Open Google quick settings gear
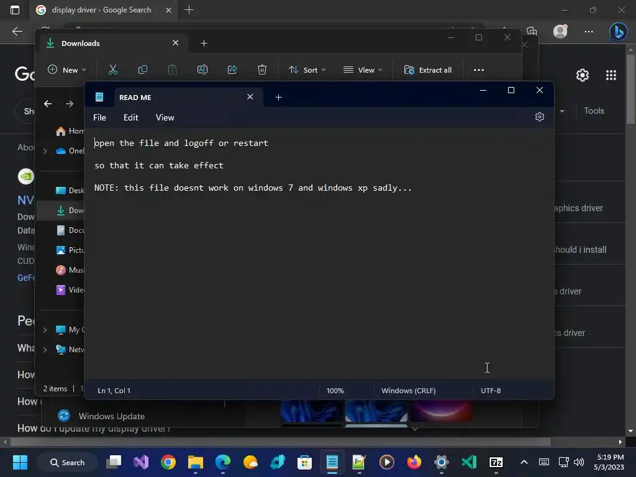Screen dimensions: 636x477 pyautogui.click(x=583, y=75)
